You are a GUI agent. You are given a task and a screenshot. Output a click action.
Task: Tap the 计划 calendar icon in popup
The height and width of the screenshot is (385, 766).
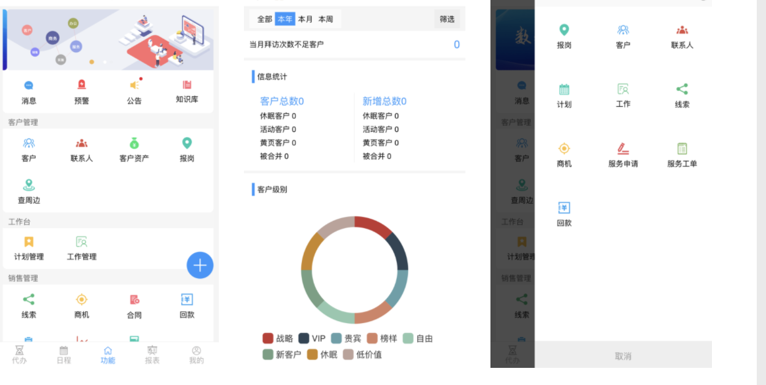(x=564, y=90)
